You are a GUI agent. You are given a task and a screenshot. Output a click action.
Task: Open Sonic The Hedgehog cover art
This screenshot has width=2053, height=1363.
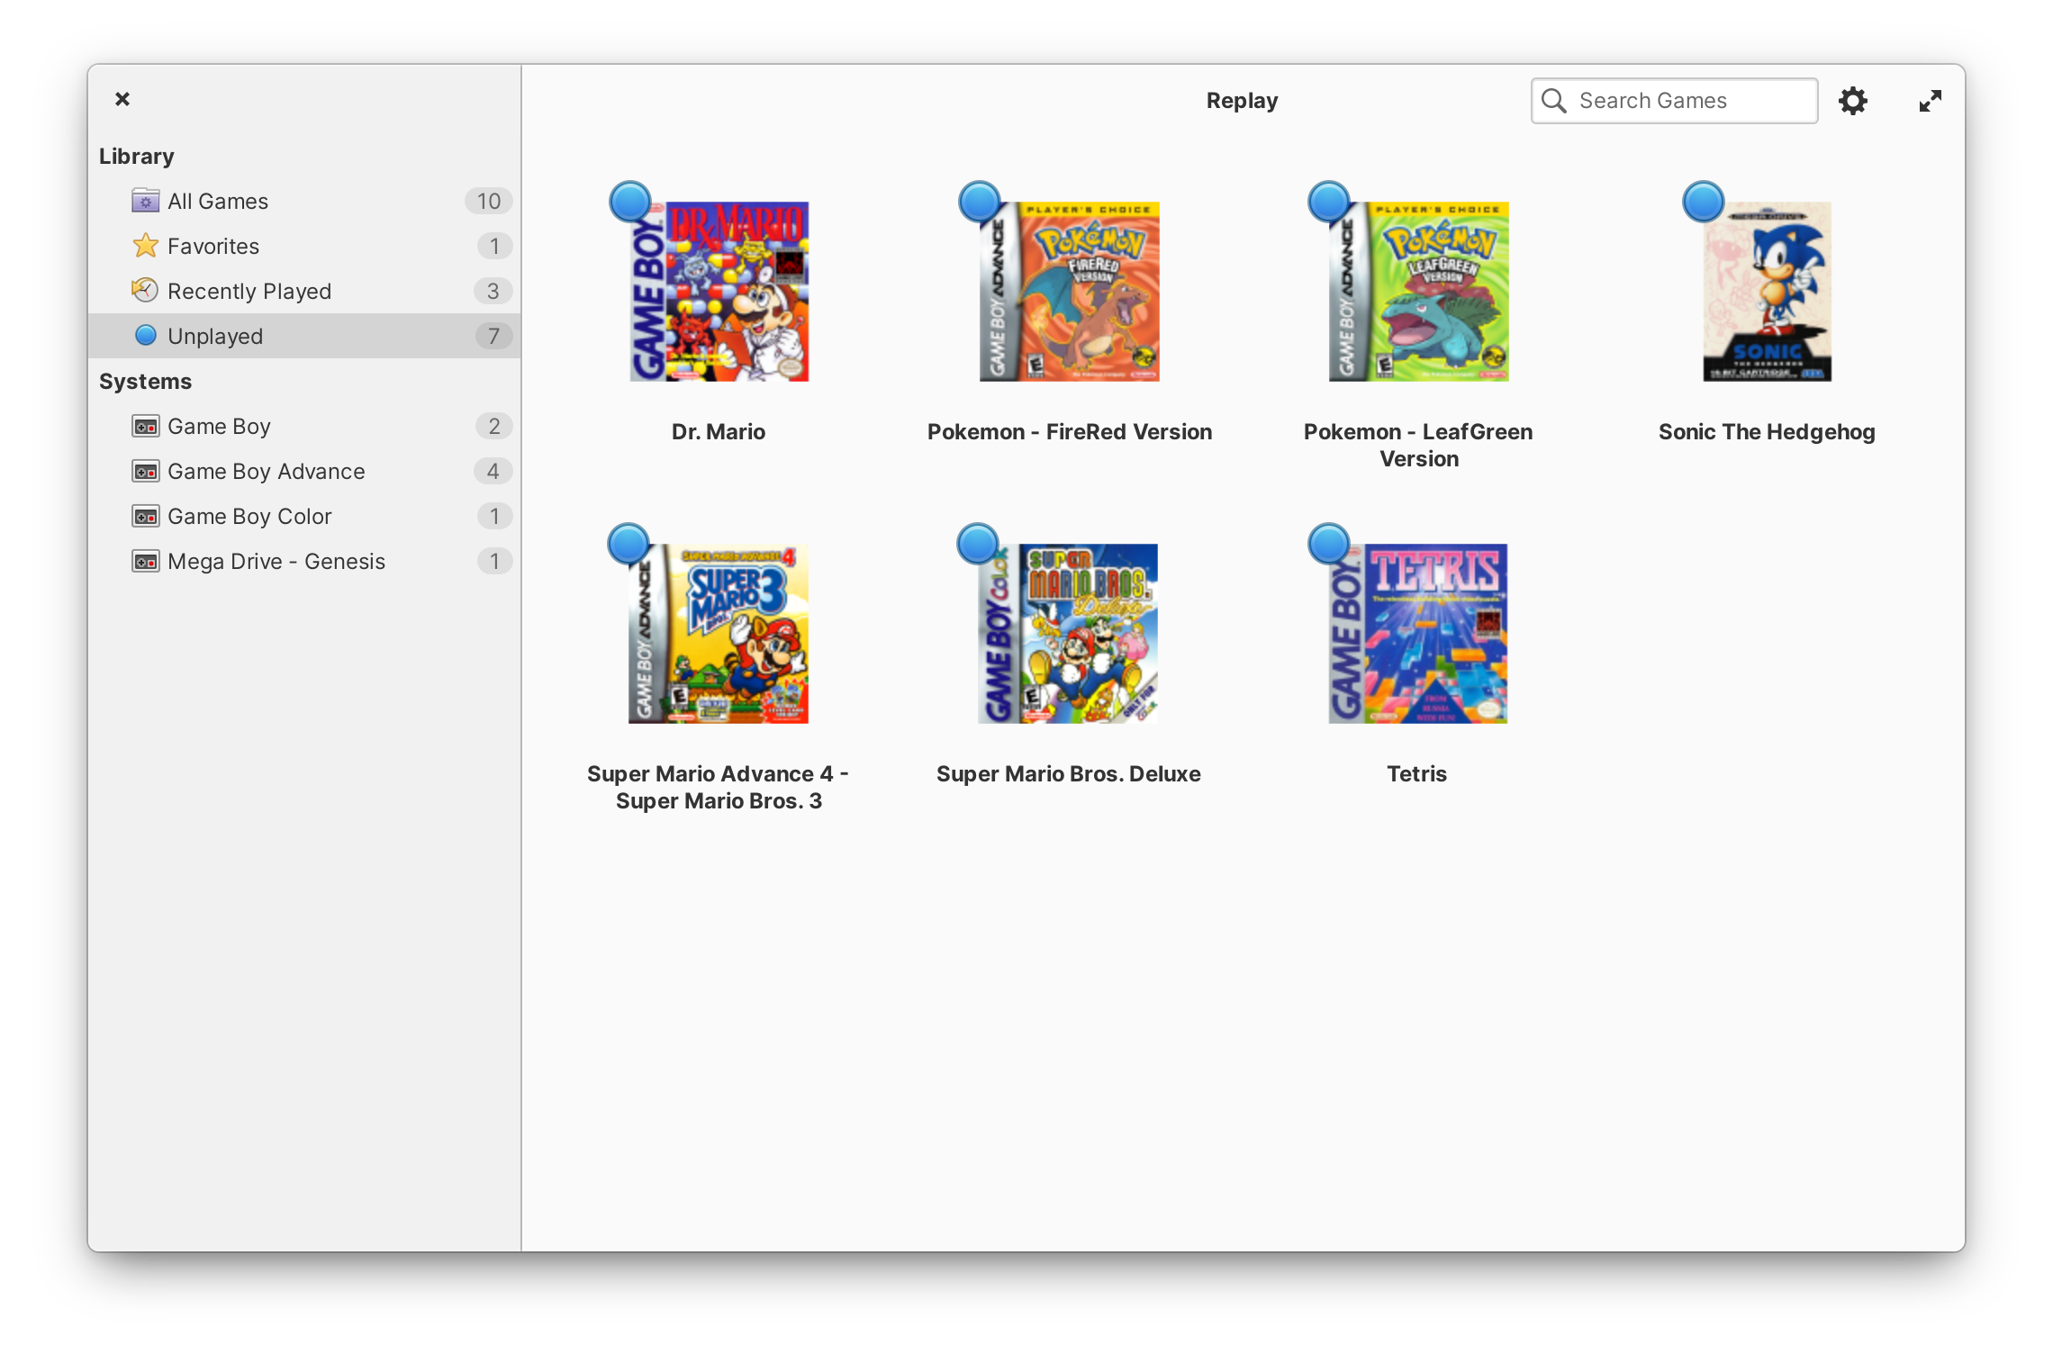click(1767, 292)
